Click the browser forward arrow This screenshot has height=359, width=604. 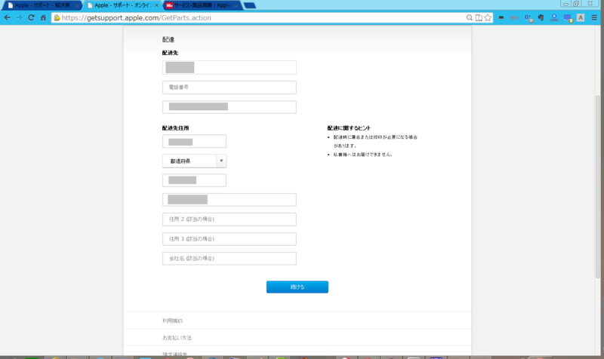(x=19, y=17)
